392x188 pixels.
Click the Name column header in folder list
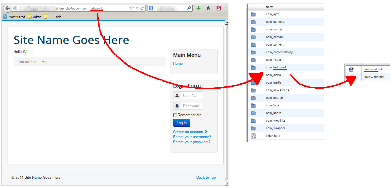pos(293,7)
